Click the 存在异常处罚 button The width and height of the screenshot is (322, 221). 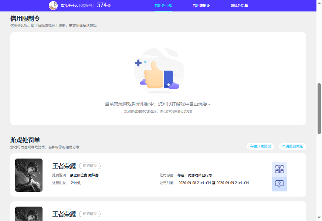(x=260, y=146)
